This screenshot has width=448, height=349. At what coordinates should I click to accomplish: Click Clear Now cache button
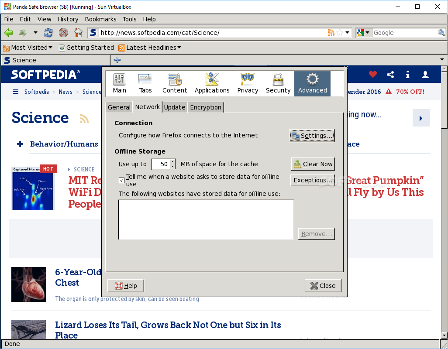click(313, 164)
